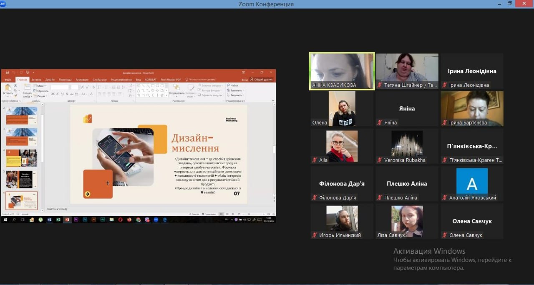Click the Save icon in PowerPoint quick access

coord(7,72)
